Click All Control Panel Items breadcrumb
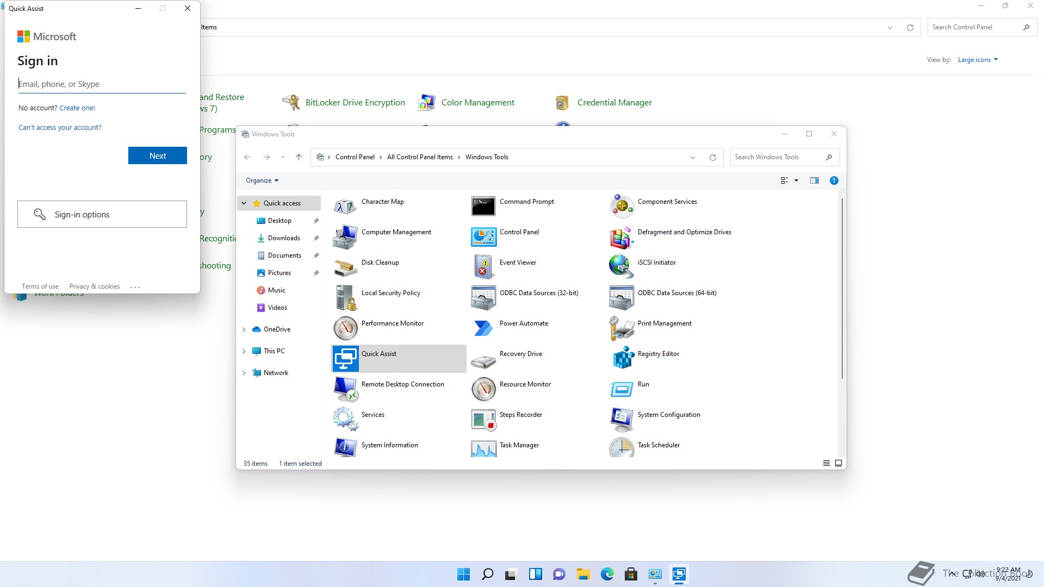 [x=420, y=157]
